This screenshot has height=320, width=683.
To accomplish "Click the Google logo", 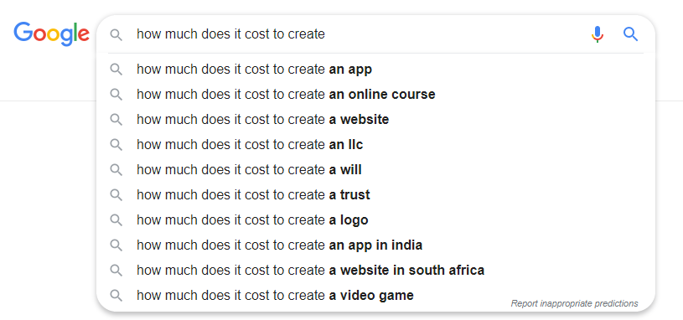I will click(x=51, y=34).
